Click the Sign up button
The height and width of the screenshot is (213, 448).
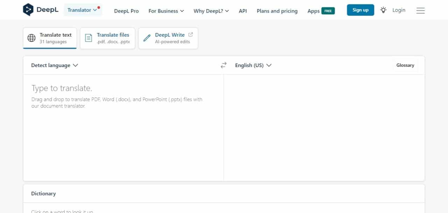[360, 10]
